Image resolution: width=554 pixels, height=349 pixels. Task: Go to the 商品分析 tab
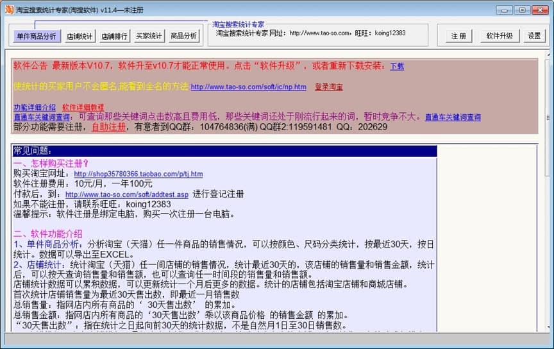(183, 36)
